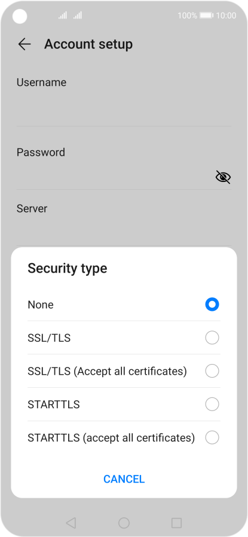Open recent apps square button
The height and width of the screenshot is (537, 248).
[176, 523]
